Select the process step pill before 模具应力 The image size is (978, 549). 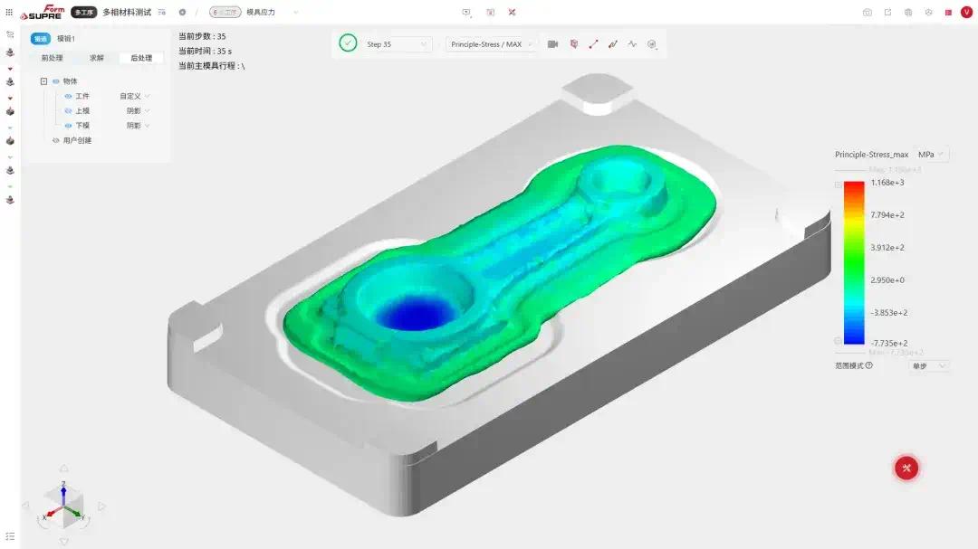point(225,13)
